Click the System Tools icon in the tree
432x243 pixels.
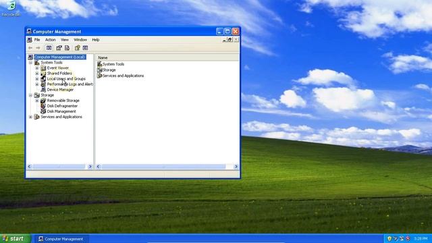point(37,63)
